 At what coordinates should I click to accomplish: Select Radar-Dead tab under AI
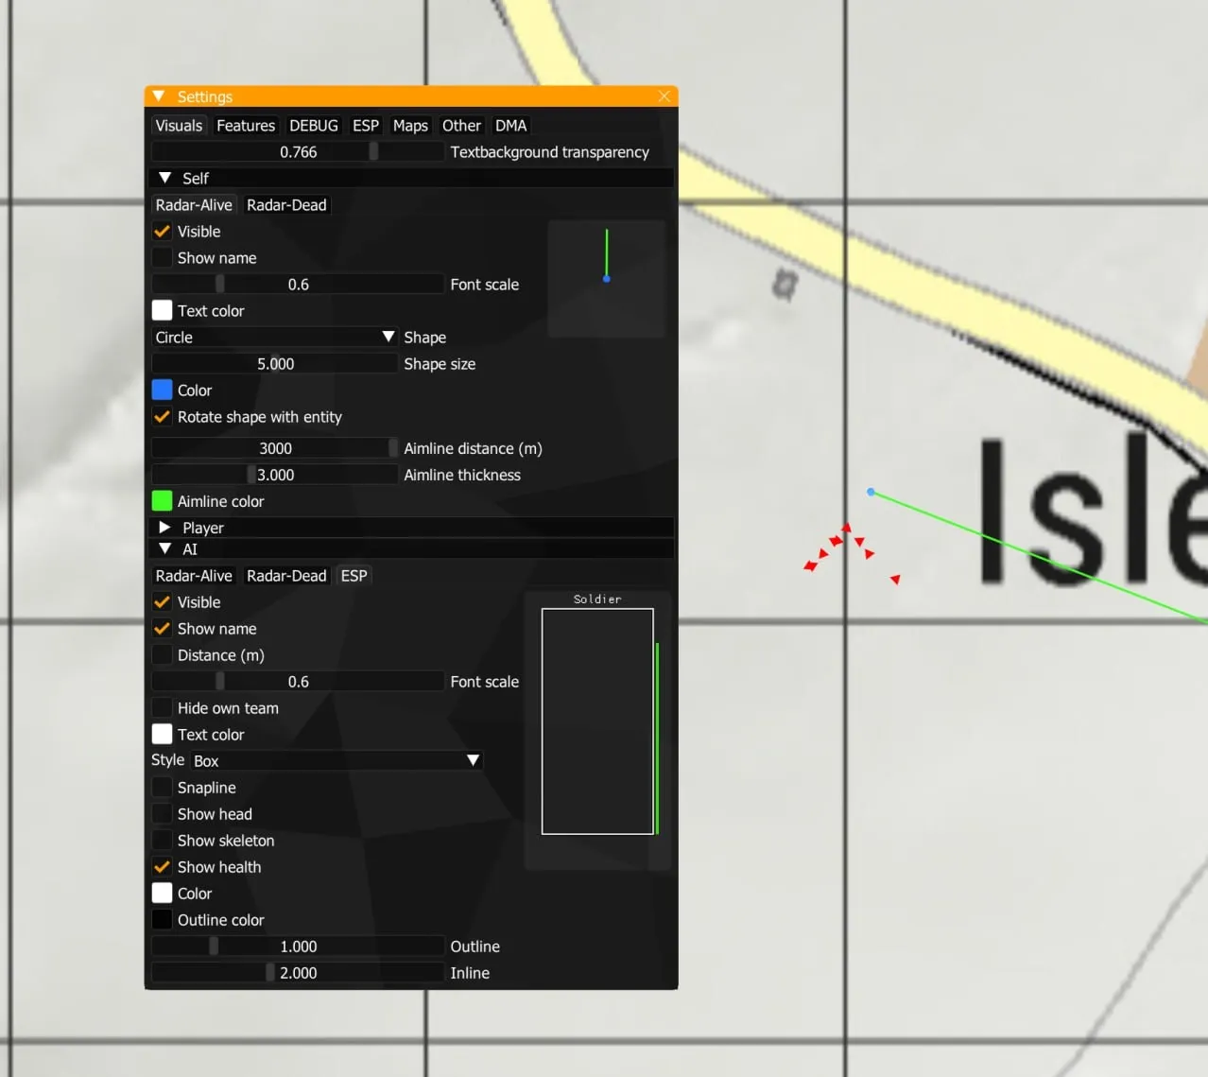coord(286,576)
